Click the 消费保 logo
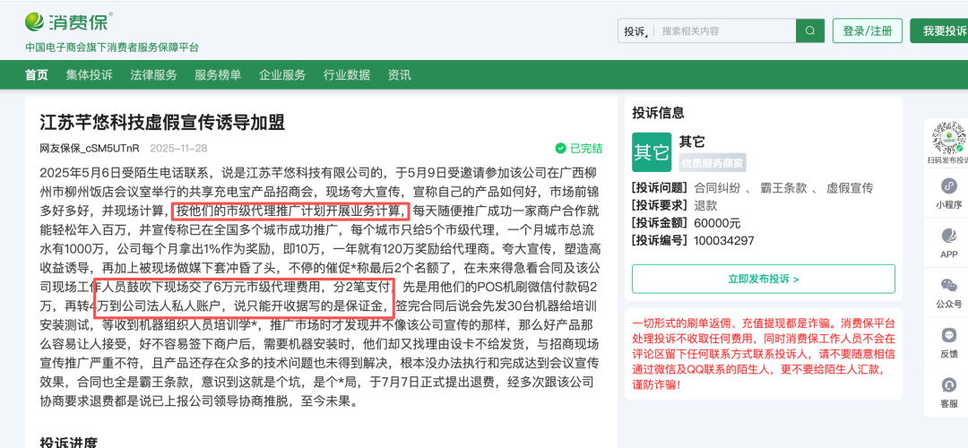968x448 pixels. click(69, 22)
